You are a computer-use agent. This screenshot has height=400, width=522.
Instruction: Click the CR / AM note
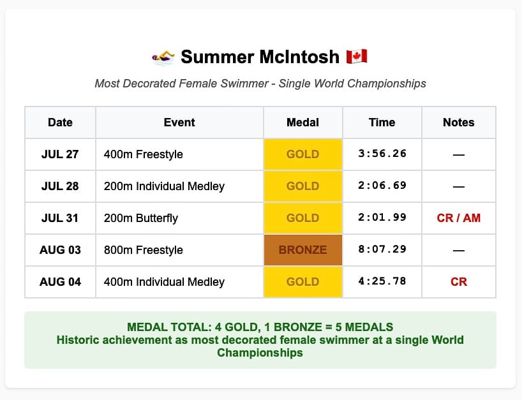click(459, 218)
